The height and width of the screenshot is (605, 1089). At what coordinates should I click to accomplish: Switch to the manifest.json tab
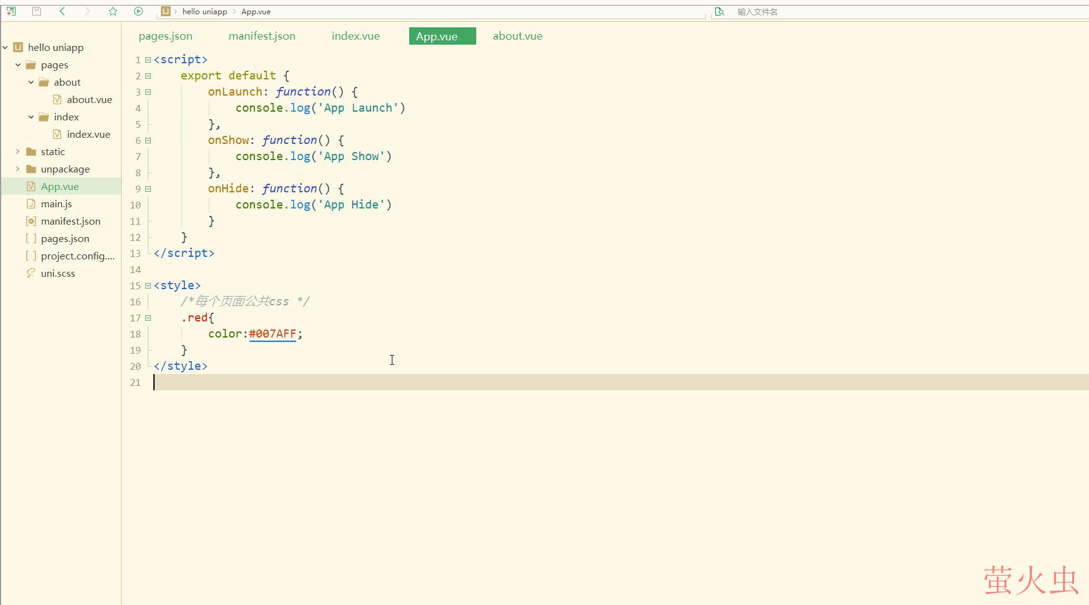click(262, 36)
